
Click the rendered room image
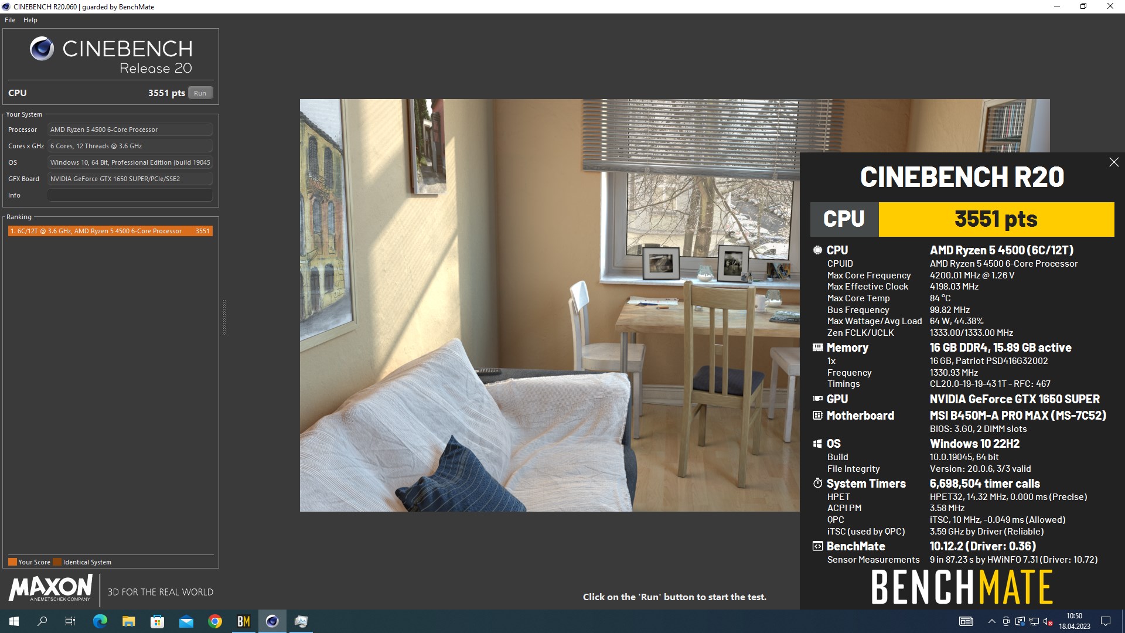pyautogui.click(x=550, y=305)
